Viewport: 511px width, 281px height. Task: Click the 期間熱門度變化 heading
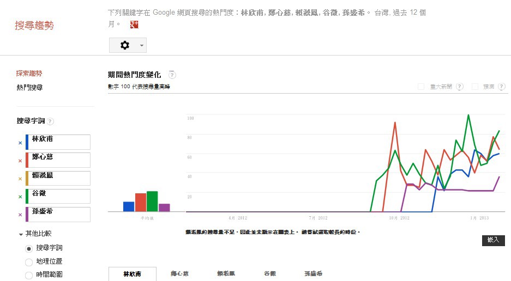(134, 75)
